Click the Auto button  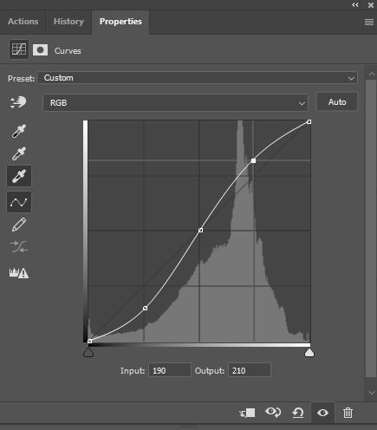coord(337,102)
